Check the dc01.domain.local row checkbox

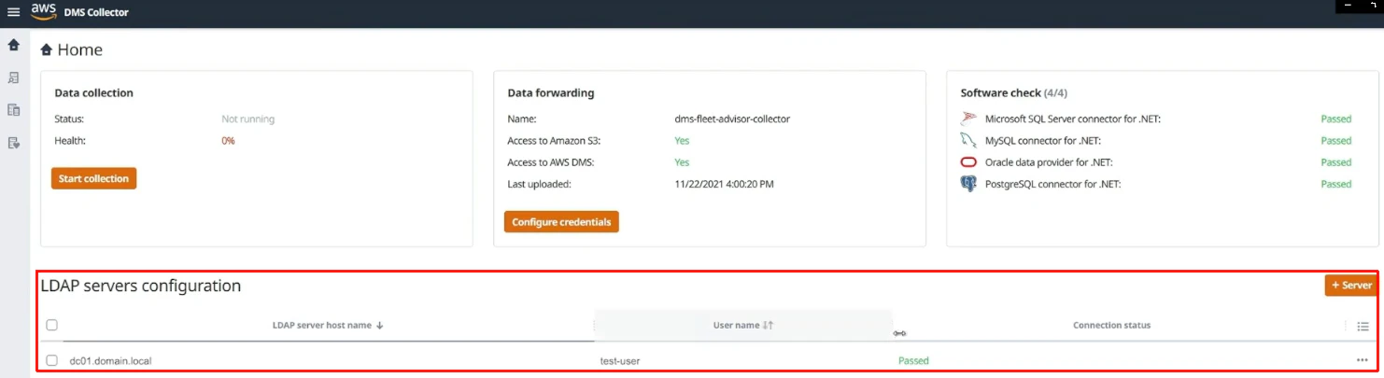[52, 360]
